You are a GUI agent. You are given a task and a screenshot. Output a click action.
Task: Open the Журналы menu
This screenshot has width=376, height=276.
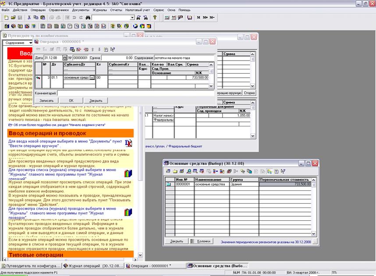[99, 10]
